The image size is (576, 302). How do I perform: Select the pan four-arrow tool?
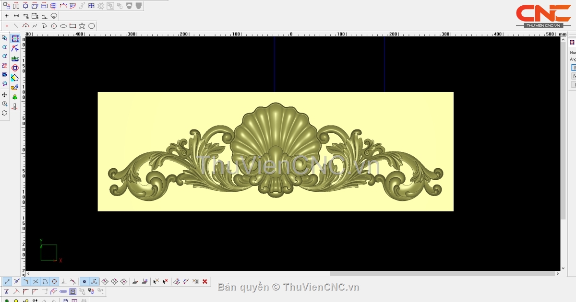tap(4, 95)
